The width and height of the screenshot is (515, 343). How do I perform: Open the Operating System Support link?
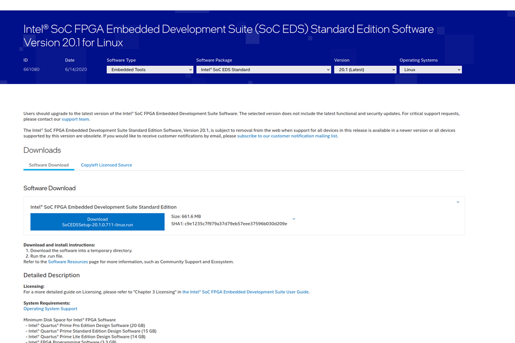click(51, 309)
